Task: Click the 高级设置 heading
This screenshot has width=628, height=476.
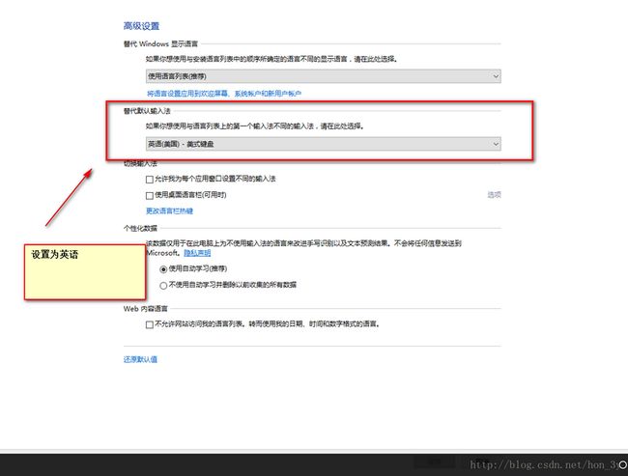Action: tap(141, 26)
